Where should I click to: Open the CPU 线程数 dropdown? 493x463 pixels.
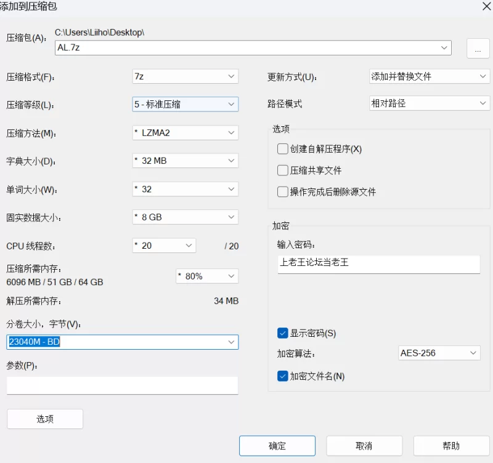pyautogui.click(x=164, y=246)
